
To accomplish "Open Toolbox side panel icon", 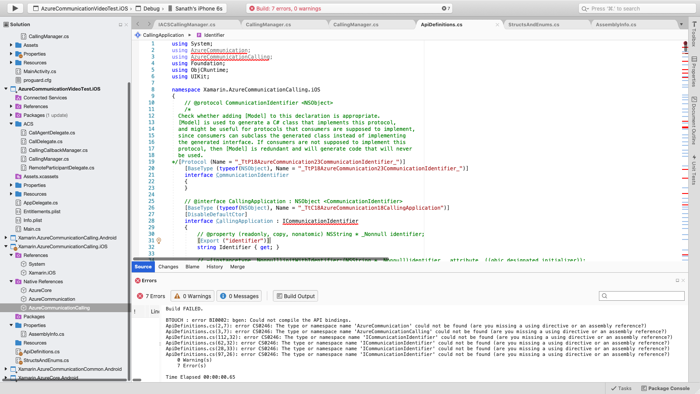I will coord(694,34).
